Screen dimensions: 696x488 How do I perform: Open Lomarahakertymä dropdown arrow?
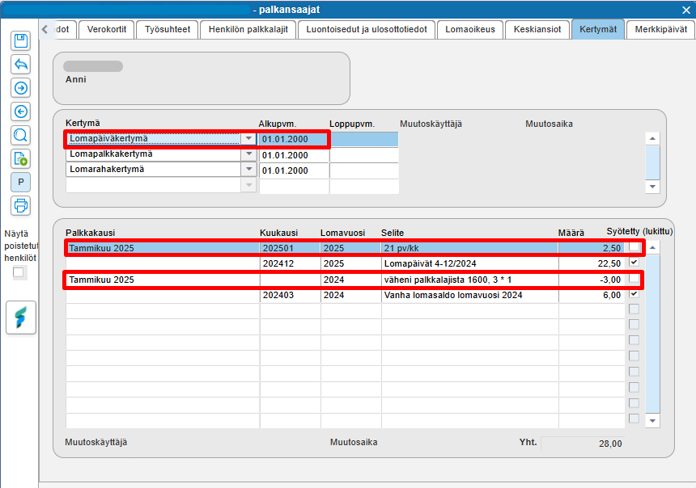[x=248, y=170]
